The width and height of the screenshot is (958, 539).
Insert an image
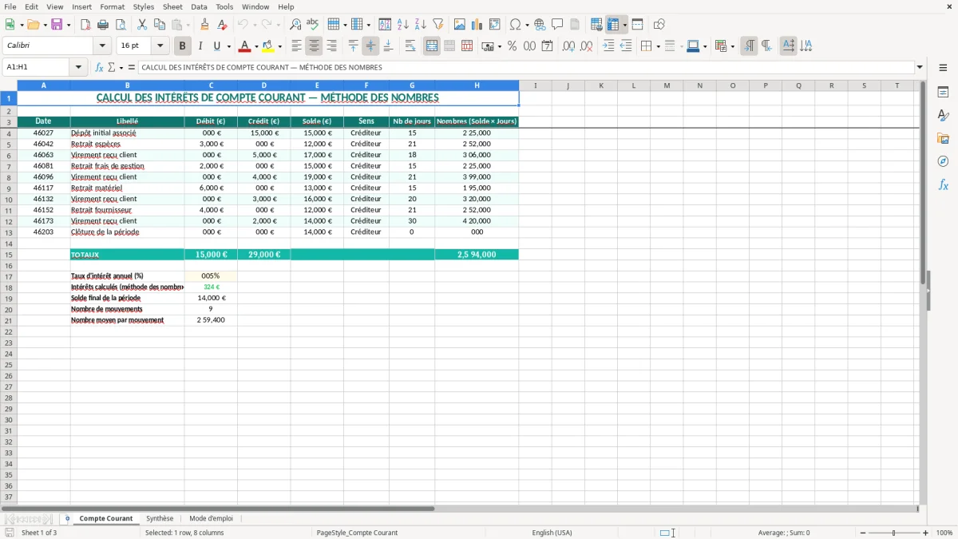tap(460, 25)
